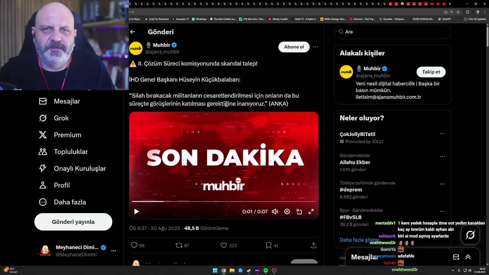Viewport: 489px width, 275px height.
Task: Seek on the video progress bar
Action: tap(224, 201)
